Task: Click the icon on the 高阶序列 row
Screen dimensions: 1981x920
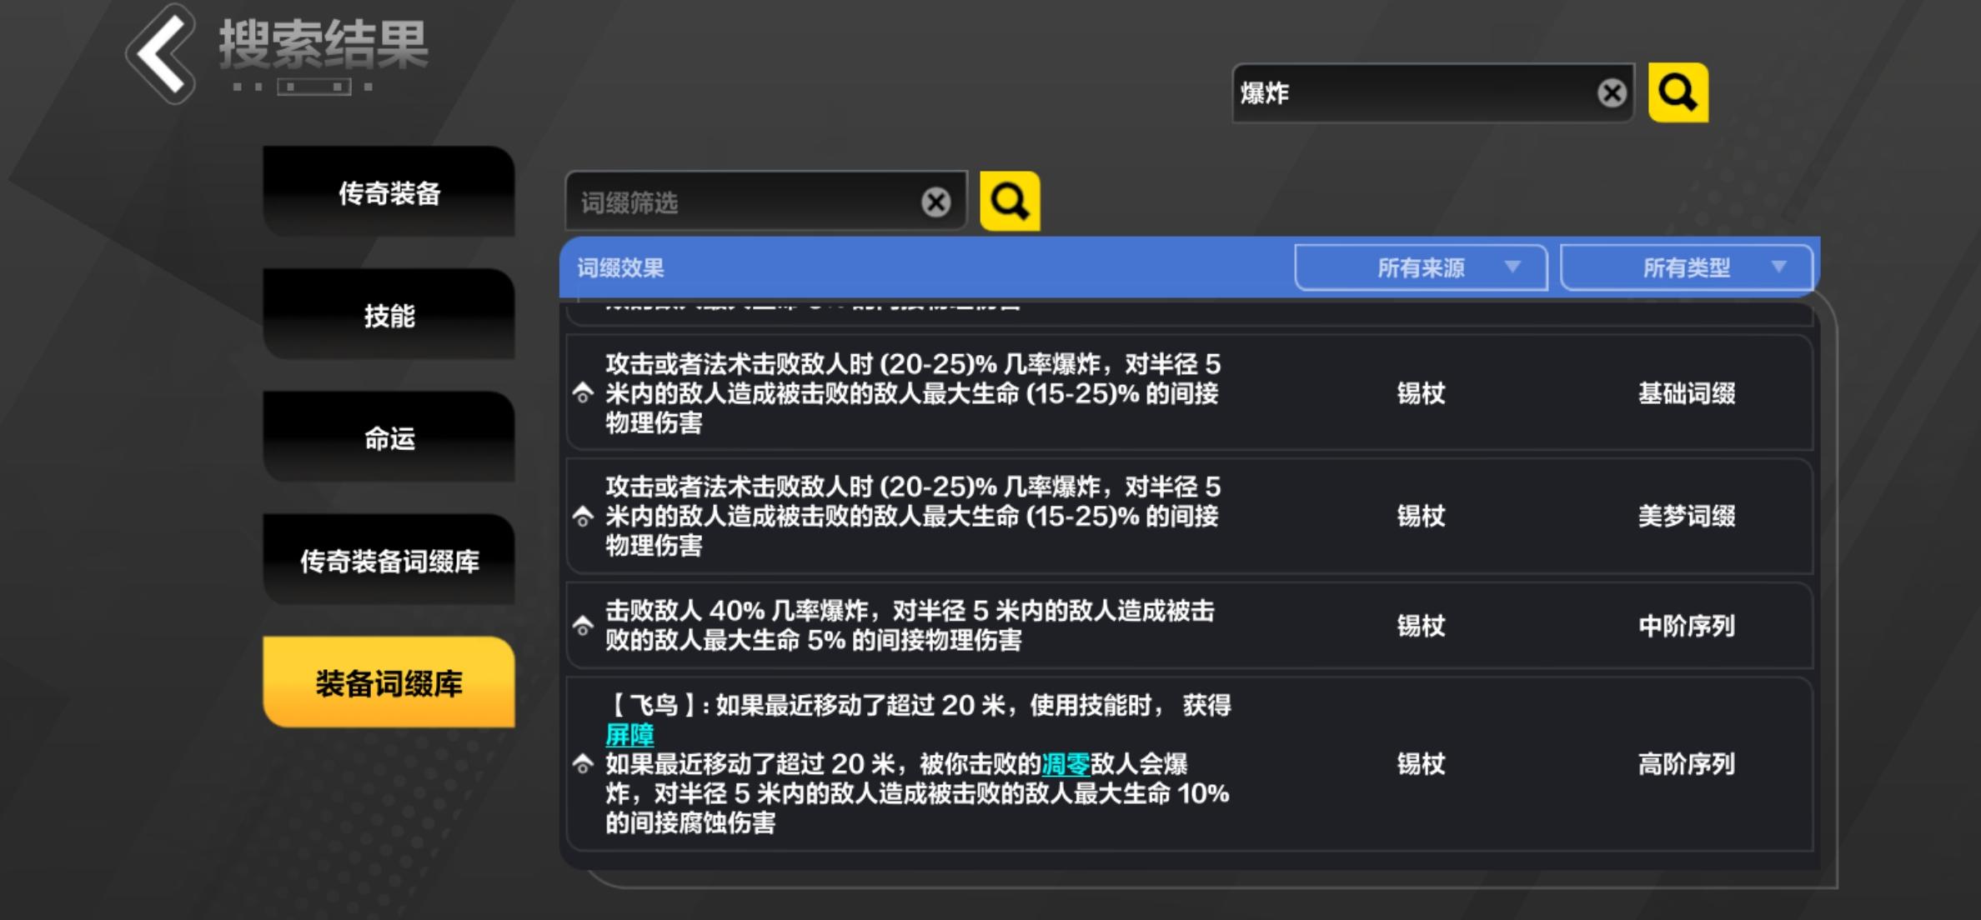Action: [583, 763]
